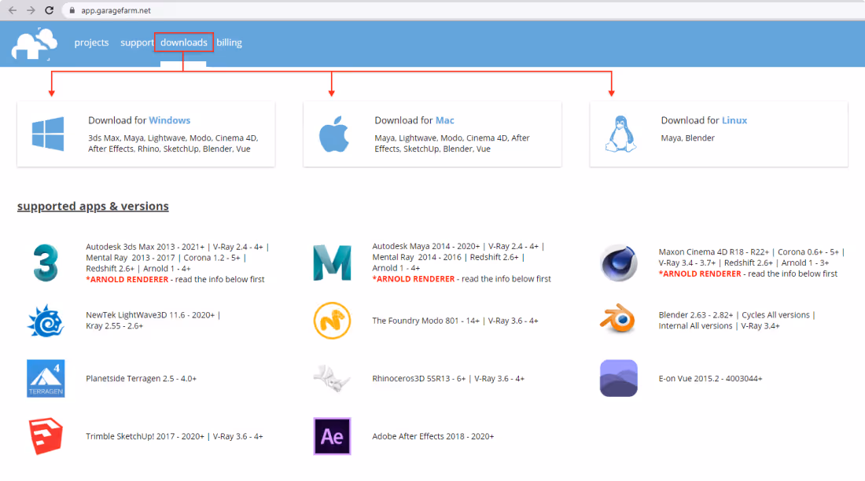Click the E-on Vue icon

[x=618, y=378]
